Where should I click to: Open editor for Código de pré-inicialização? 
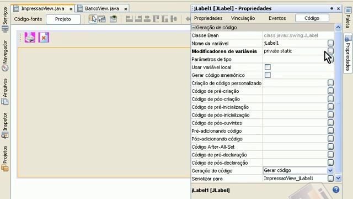[330, 107]
